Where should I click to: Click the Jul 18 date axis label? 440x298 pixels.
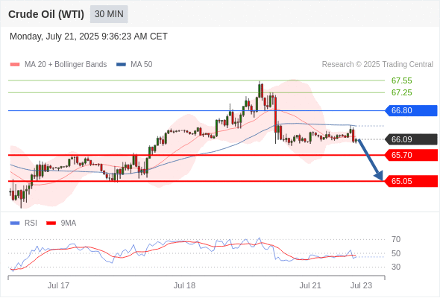click(x=184, y=285)
